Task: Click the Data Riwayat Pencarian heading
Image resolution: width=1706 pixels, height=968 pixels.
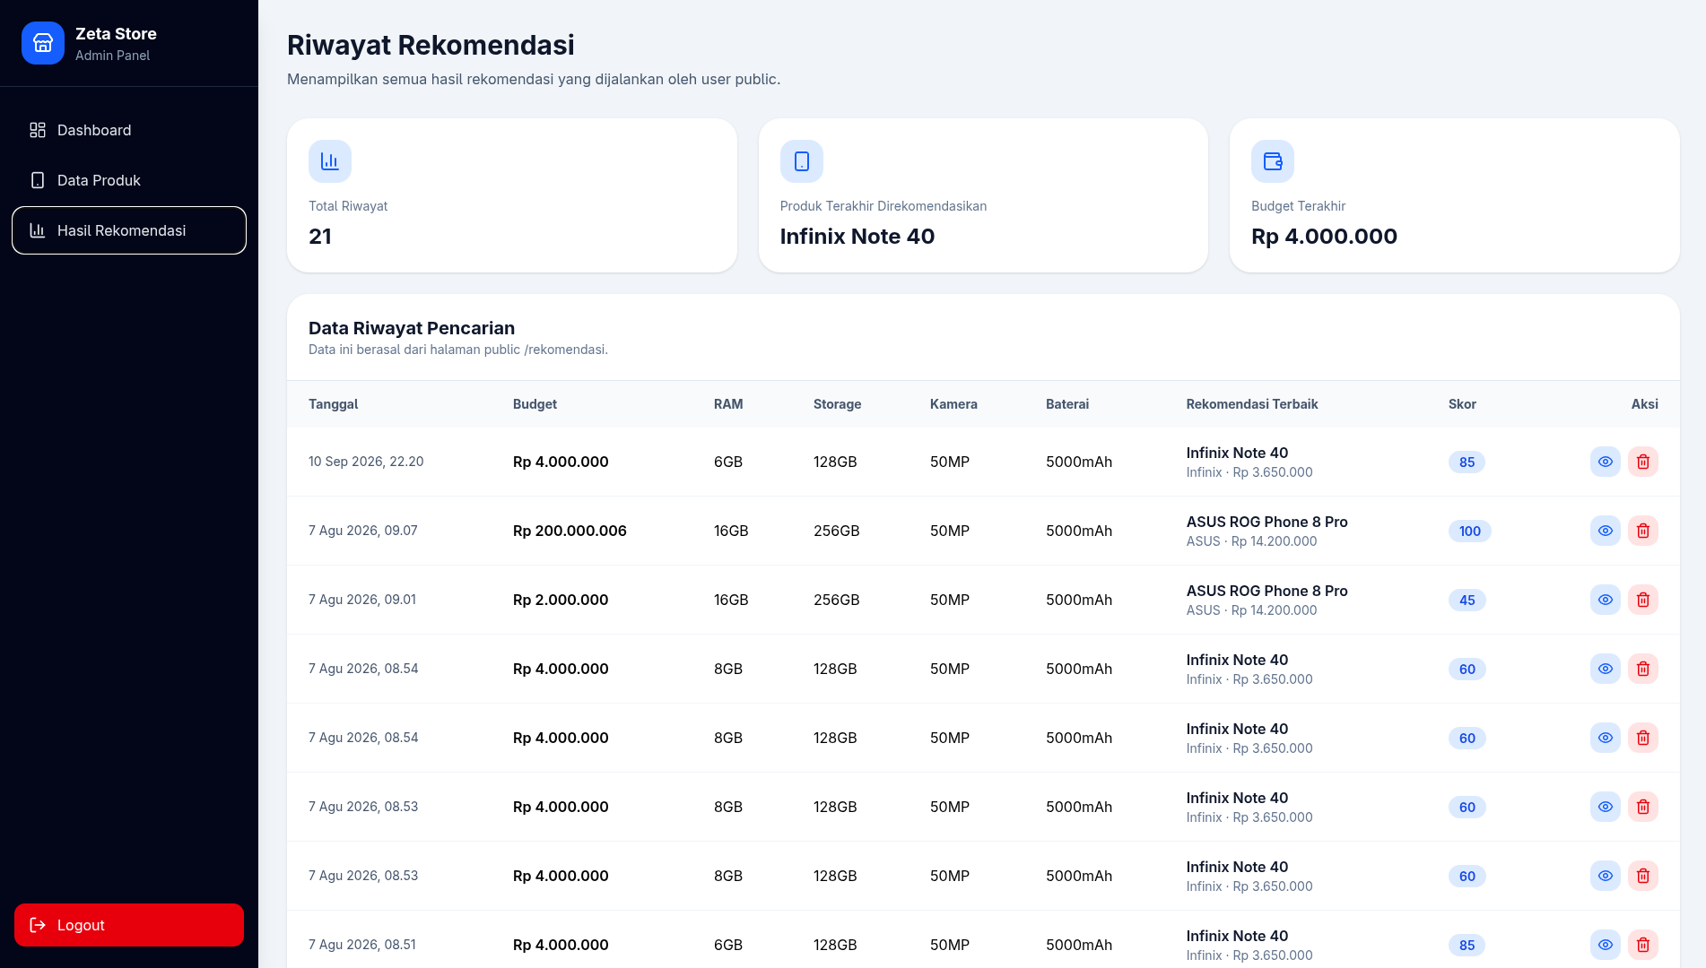Action: pos(412,328)
